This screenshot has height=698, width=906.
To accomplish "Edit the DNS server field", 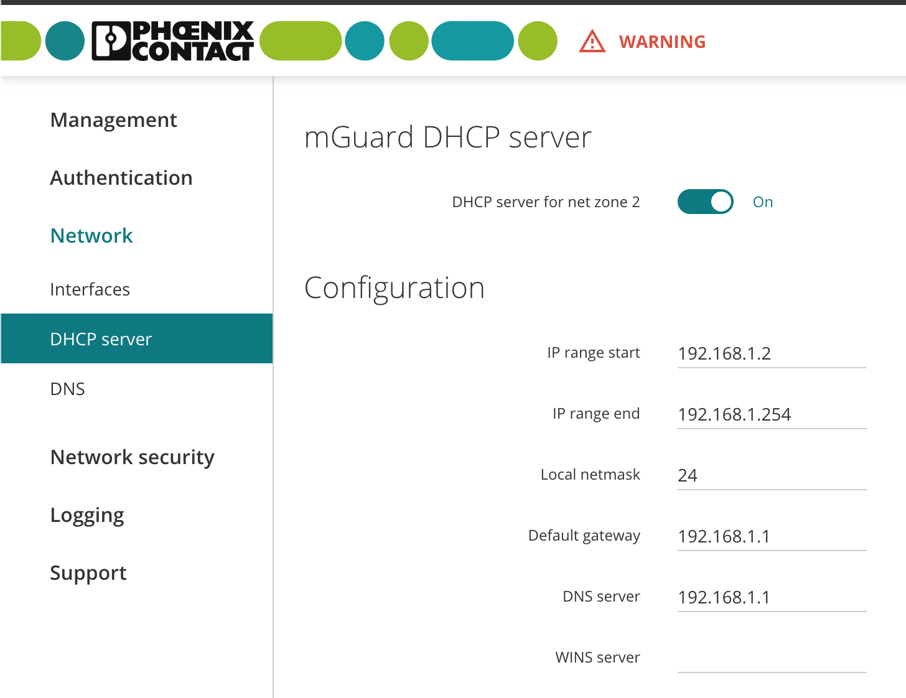I will point(772,597).
